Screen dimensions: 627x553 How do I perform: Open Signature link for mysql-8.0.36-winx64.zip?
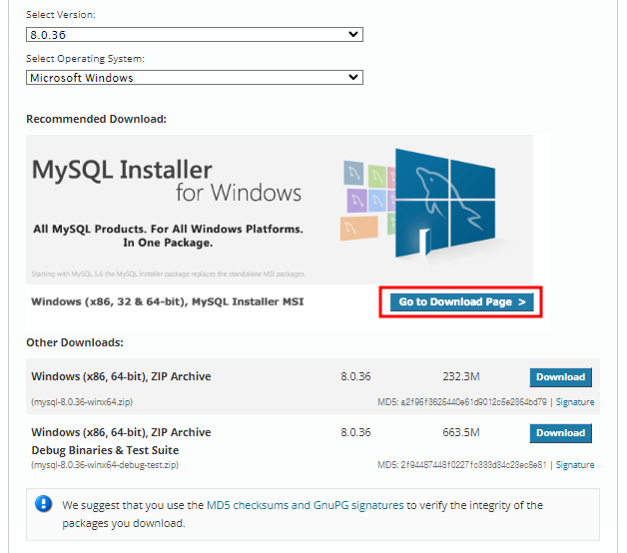point(575,402)
